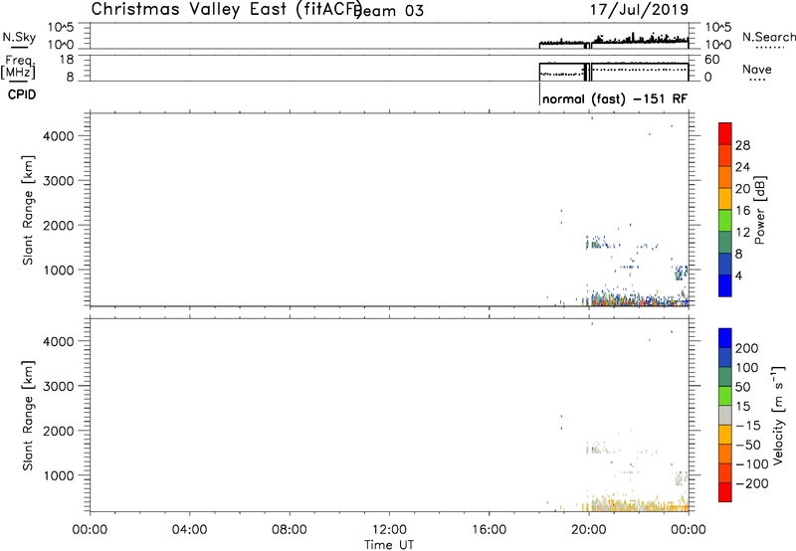Image resolution: width=796 pixels, height=551 pixels.
Task: Click the '60' Nave axis tick label
Action: pyautogui.click(x=712, y=60)
